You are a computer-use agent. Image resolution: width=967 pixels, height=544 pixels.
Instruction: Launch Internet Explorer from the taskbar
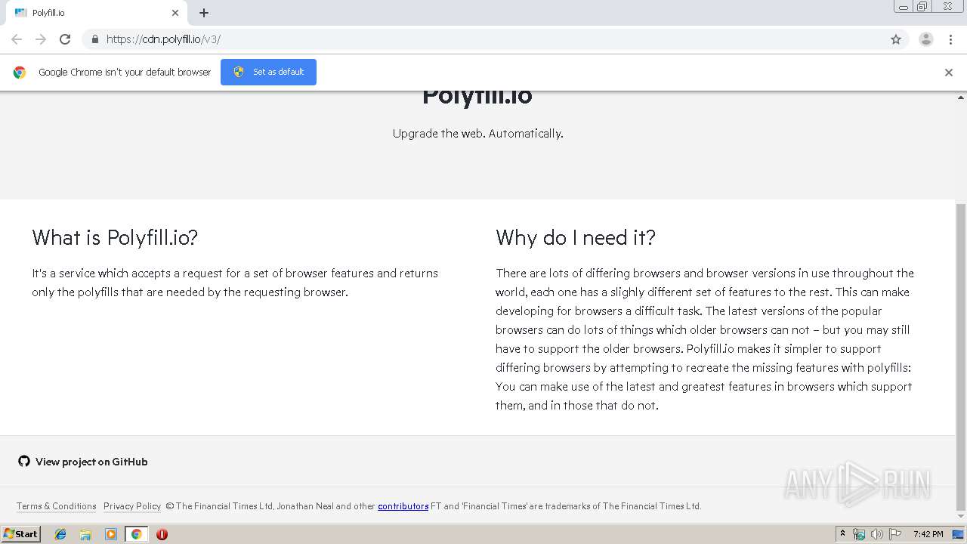(x=60, y=534)
